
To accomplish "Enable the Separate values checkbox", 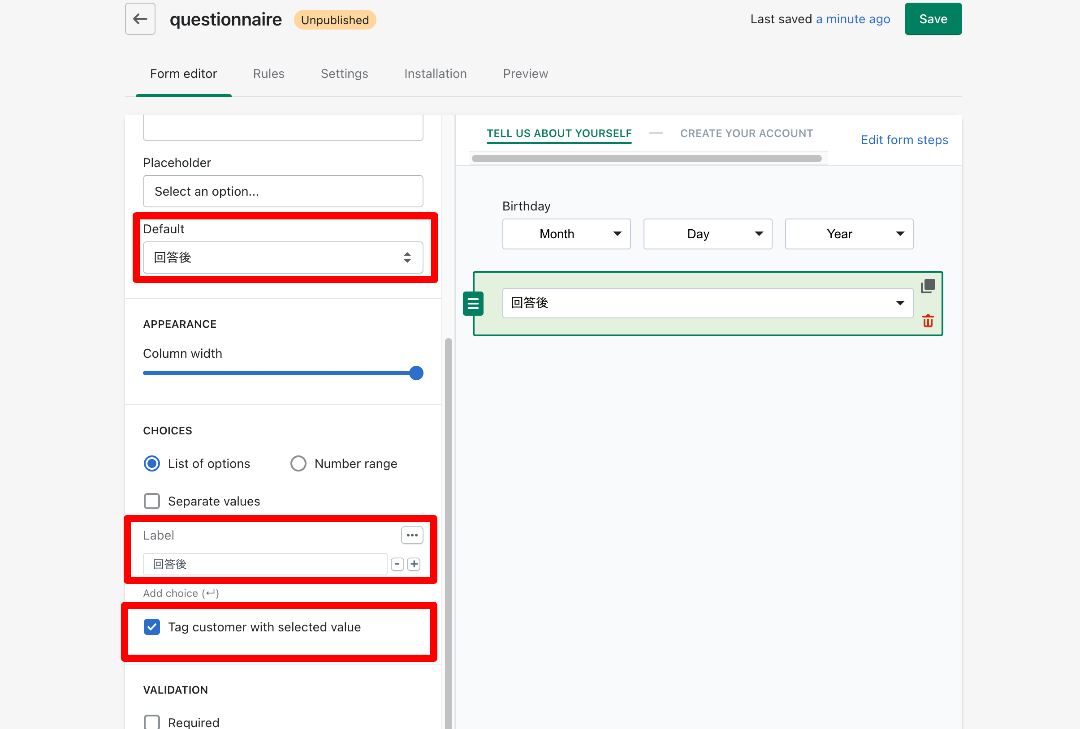I will [x=152, y=501].
